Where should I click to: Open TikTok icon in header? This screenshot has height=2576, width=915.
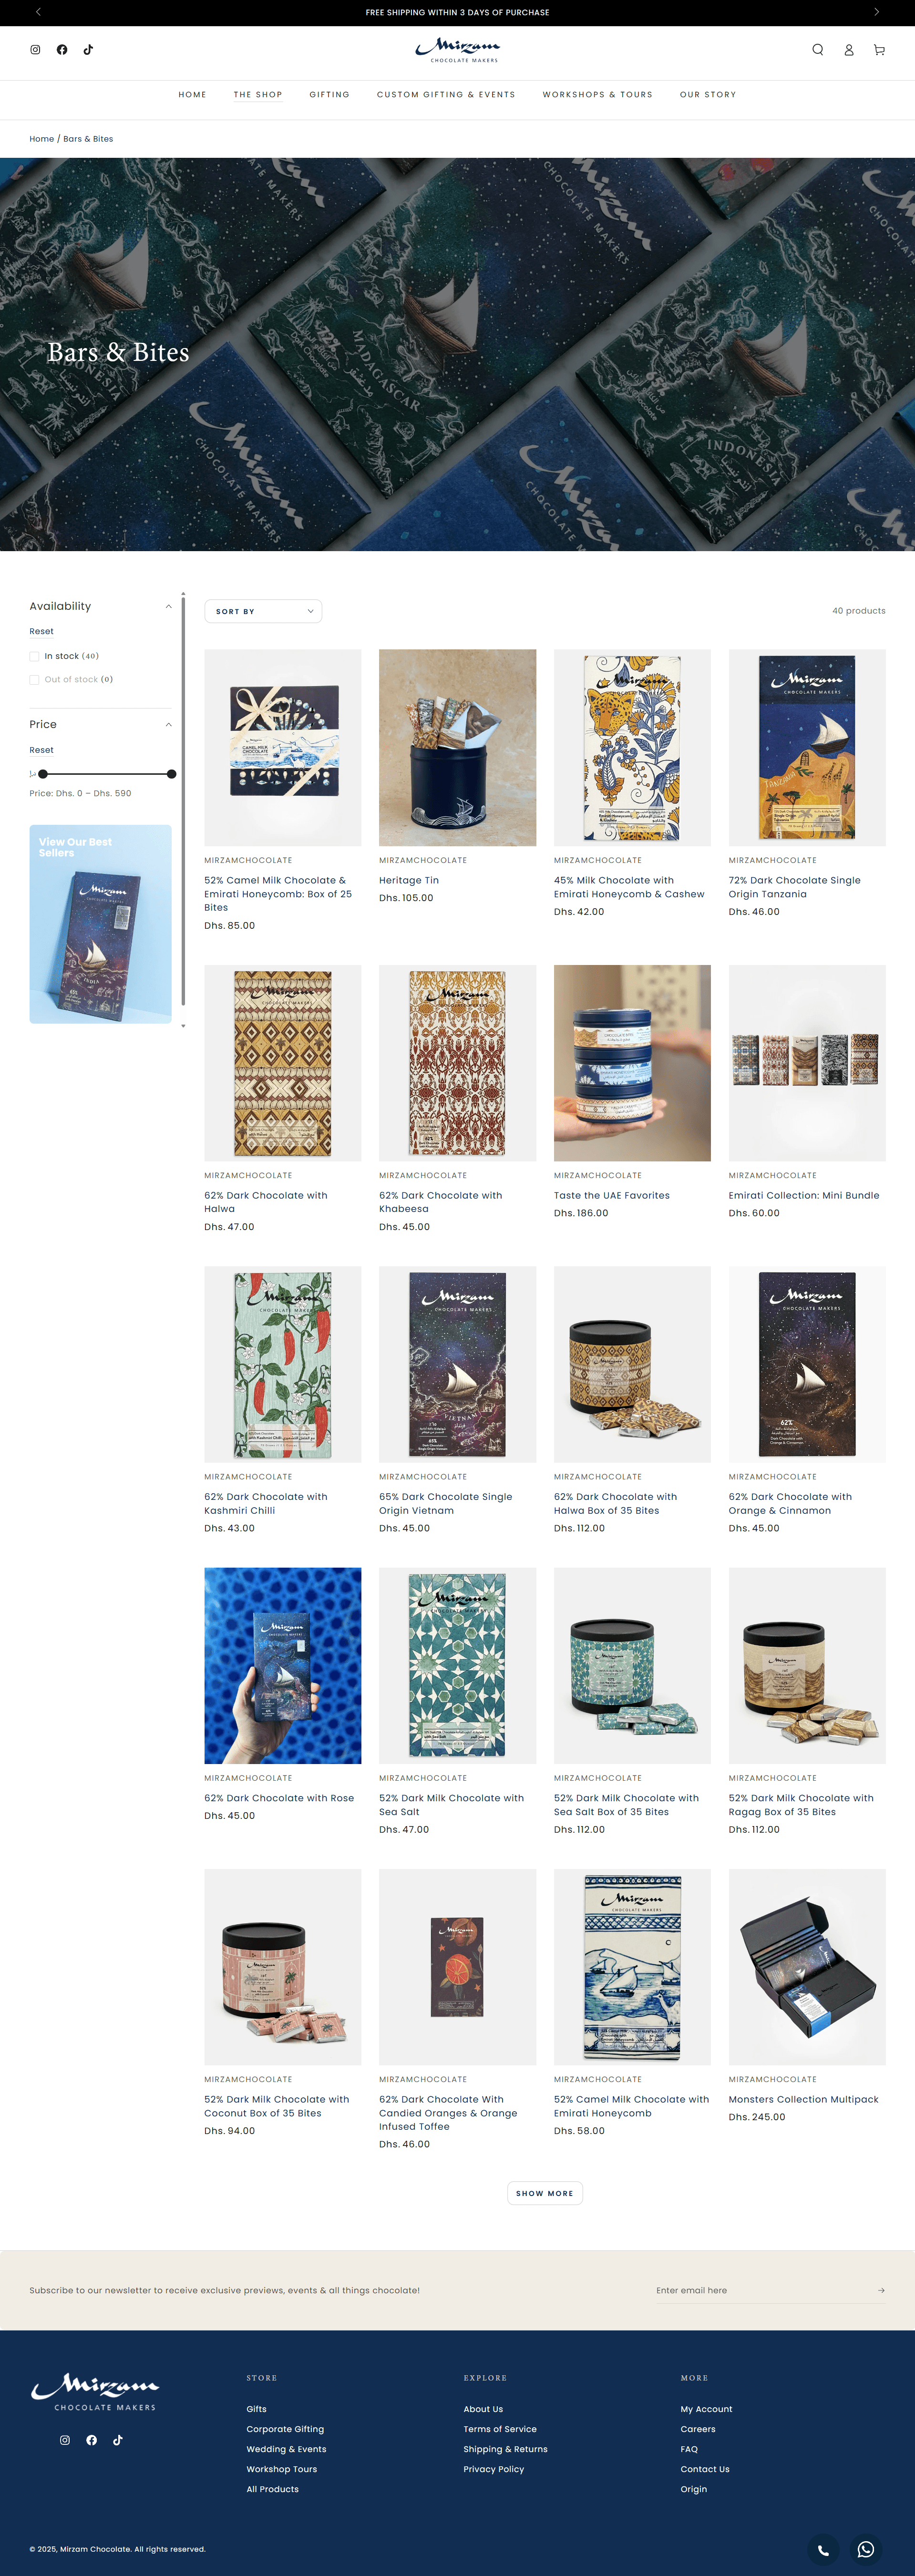tap(88, 50)
